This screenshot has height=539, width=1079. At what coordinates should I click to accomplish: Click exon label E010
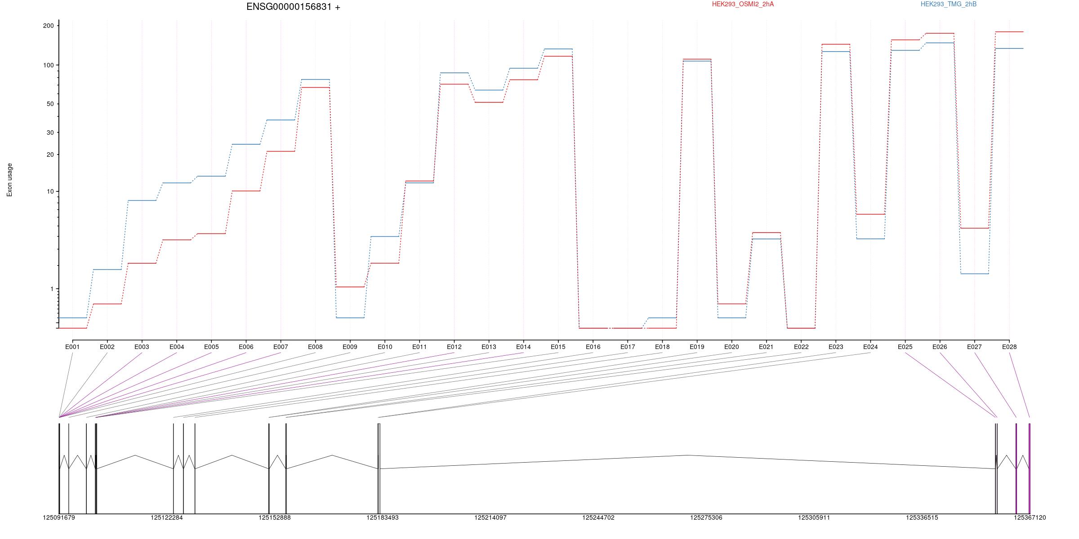(385, 347)
